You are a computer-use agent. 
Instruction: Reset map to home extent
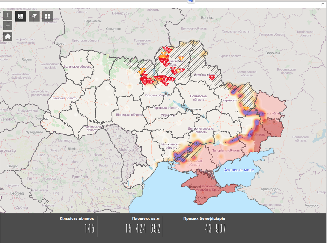(8, 37)
